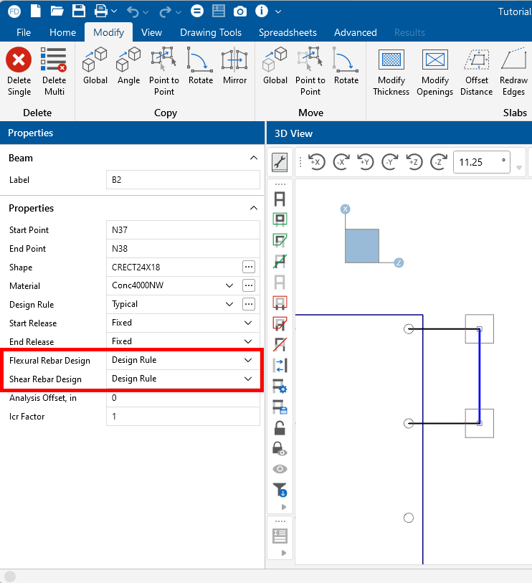Rotate view about positive X axis
Image resolution: width=532 pixels, height=583 pixels.
point(316,162)
